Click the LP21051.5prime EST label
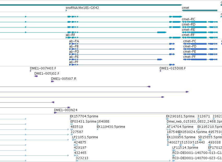The height and width of the screenshot is (162, 222). coord(85,137)
